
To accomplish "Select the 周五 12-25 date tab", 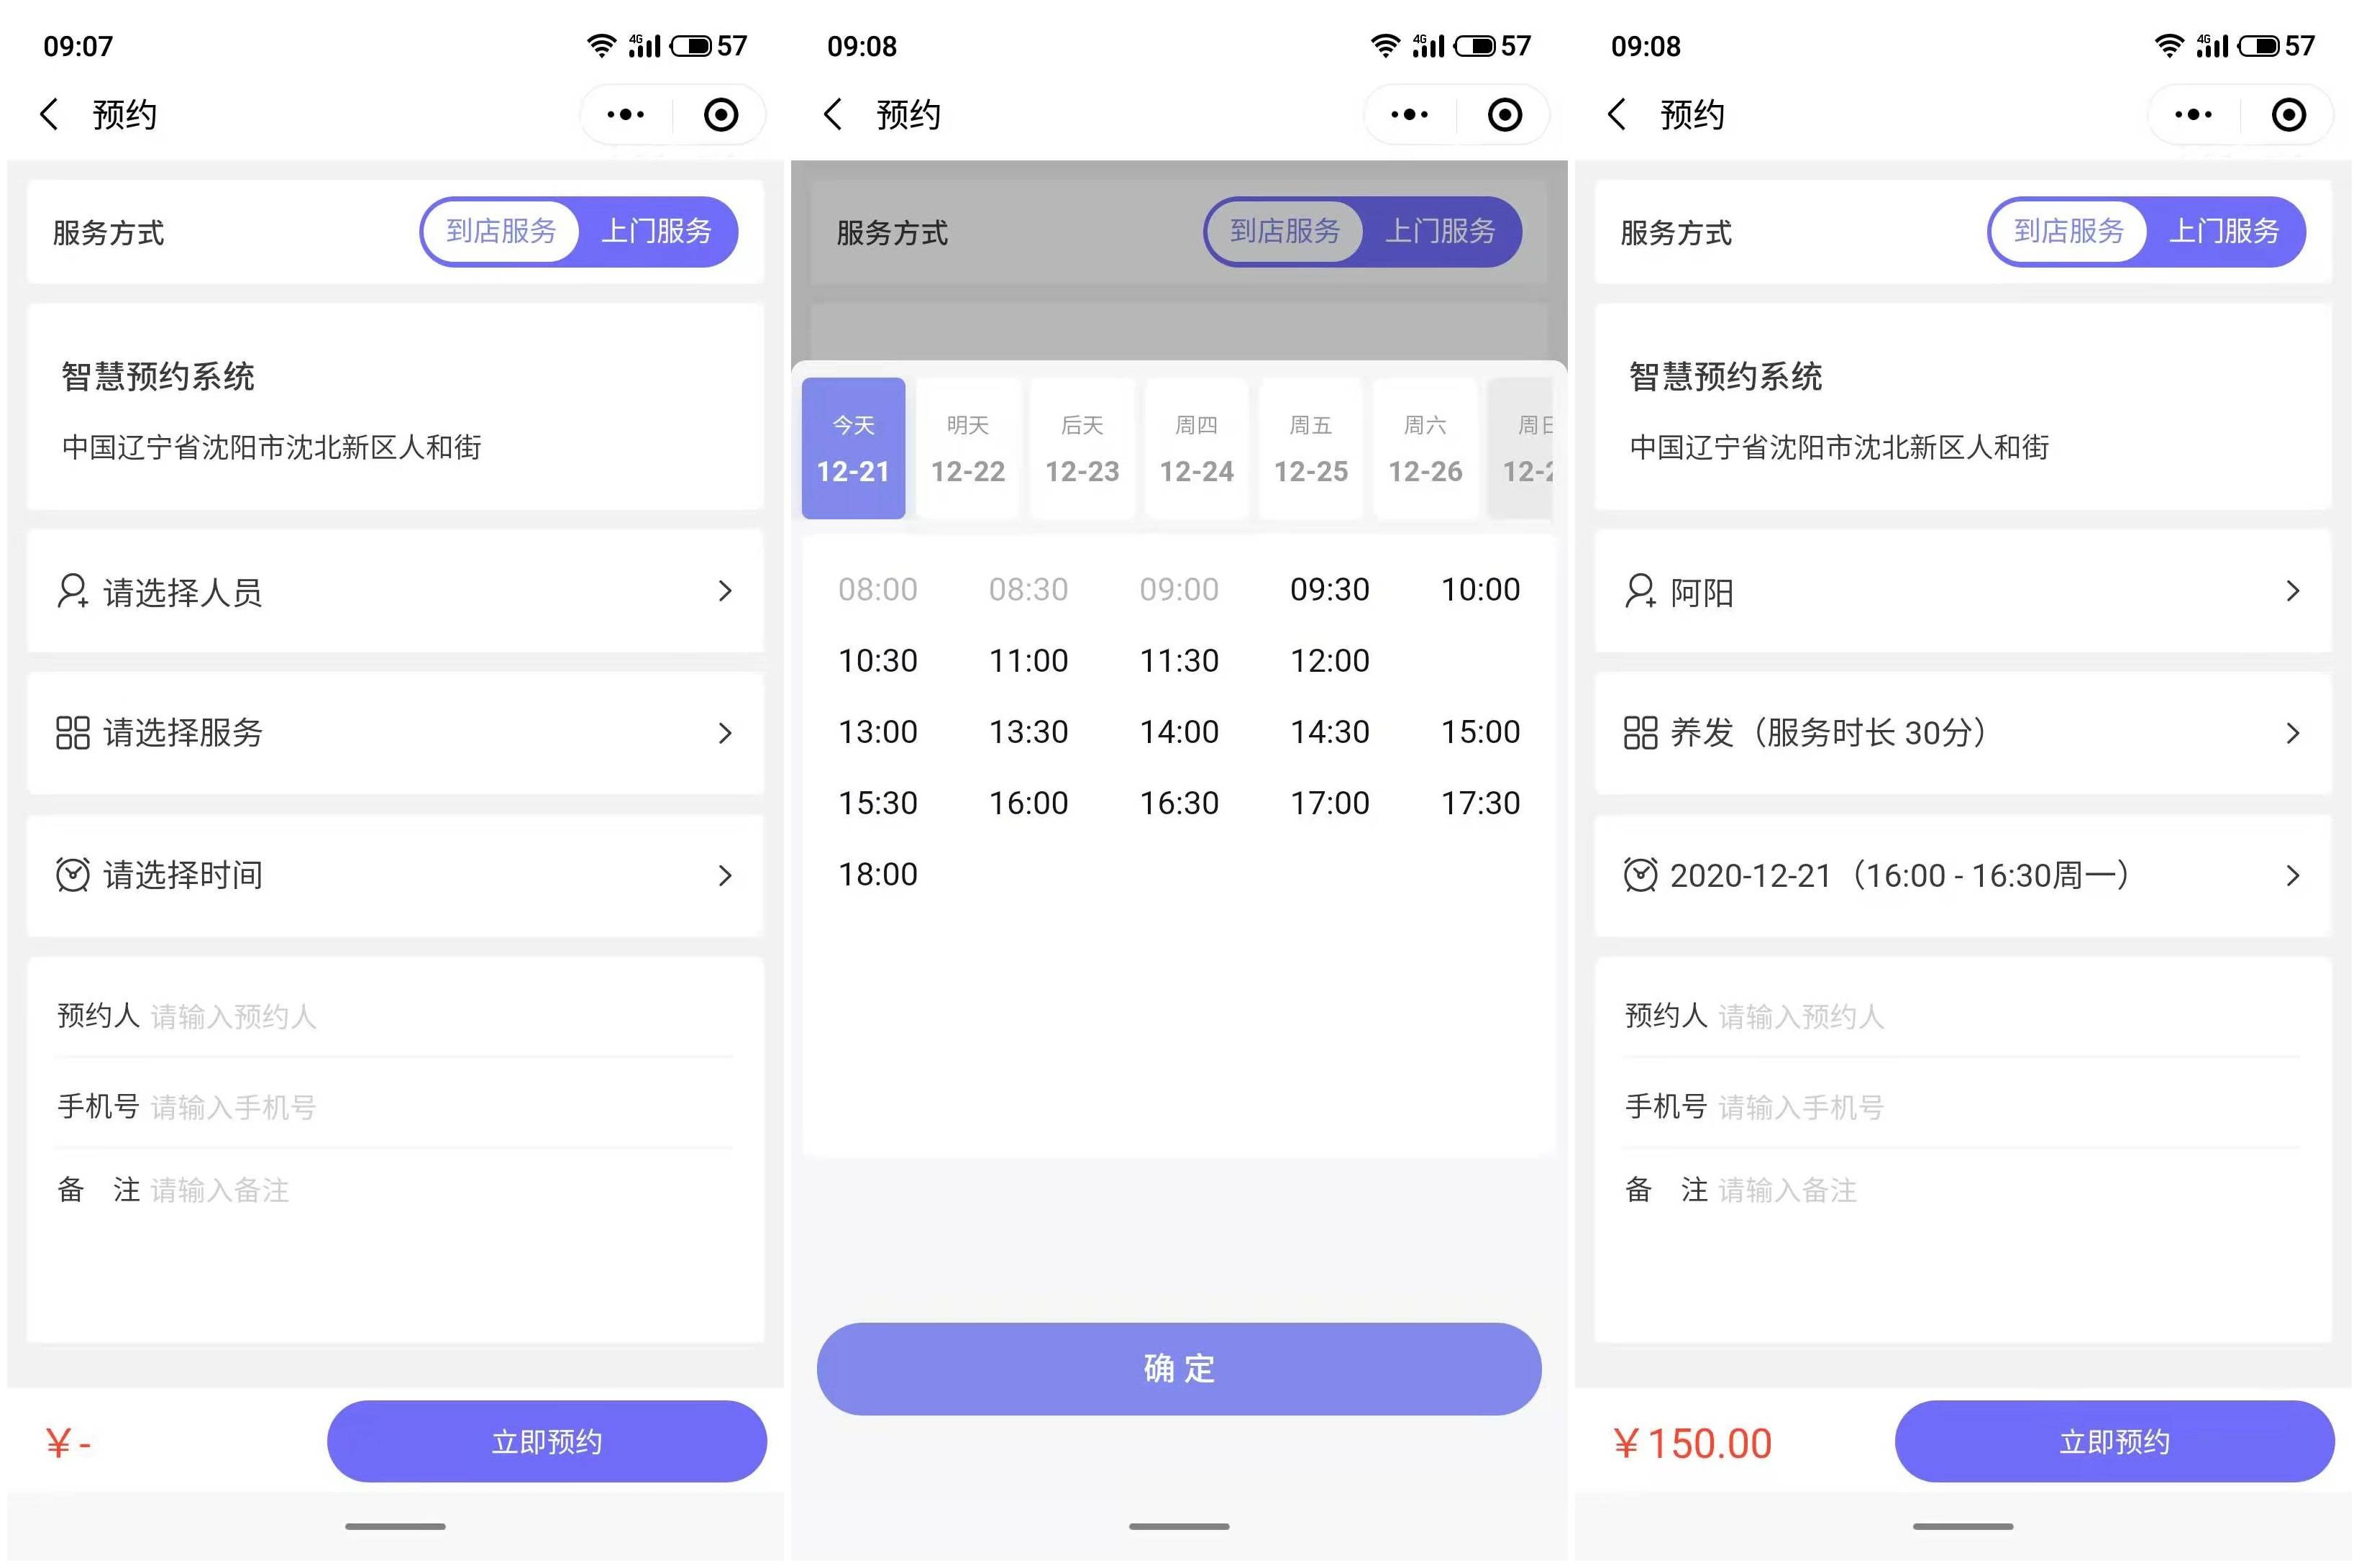I will coord(1311,448).
